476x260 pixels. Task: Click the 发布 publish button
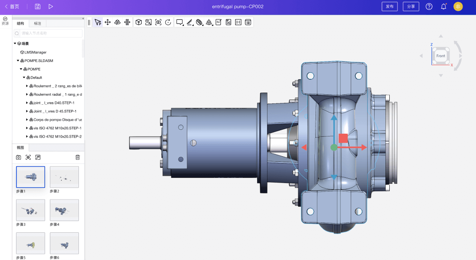[389, 6]
